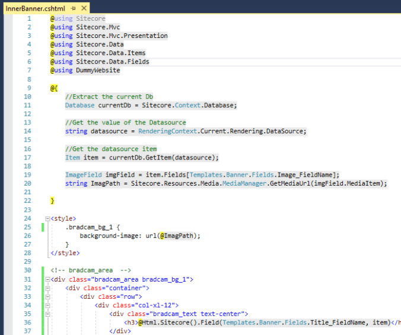The image size is (401, 335).
Task: Click the MediaManager class reference
Action: tap(244, 184)
